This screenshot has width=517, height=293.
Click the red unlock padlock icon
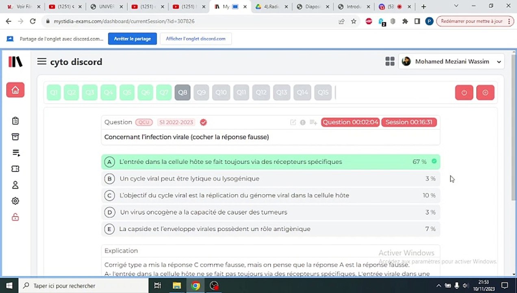coord(15,217)
